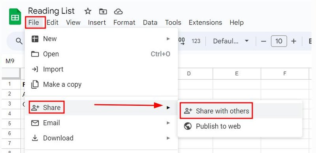
Task: Increase font size with plus button
Action: [294, 41]
